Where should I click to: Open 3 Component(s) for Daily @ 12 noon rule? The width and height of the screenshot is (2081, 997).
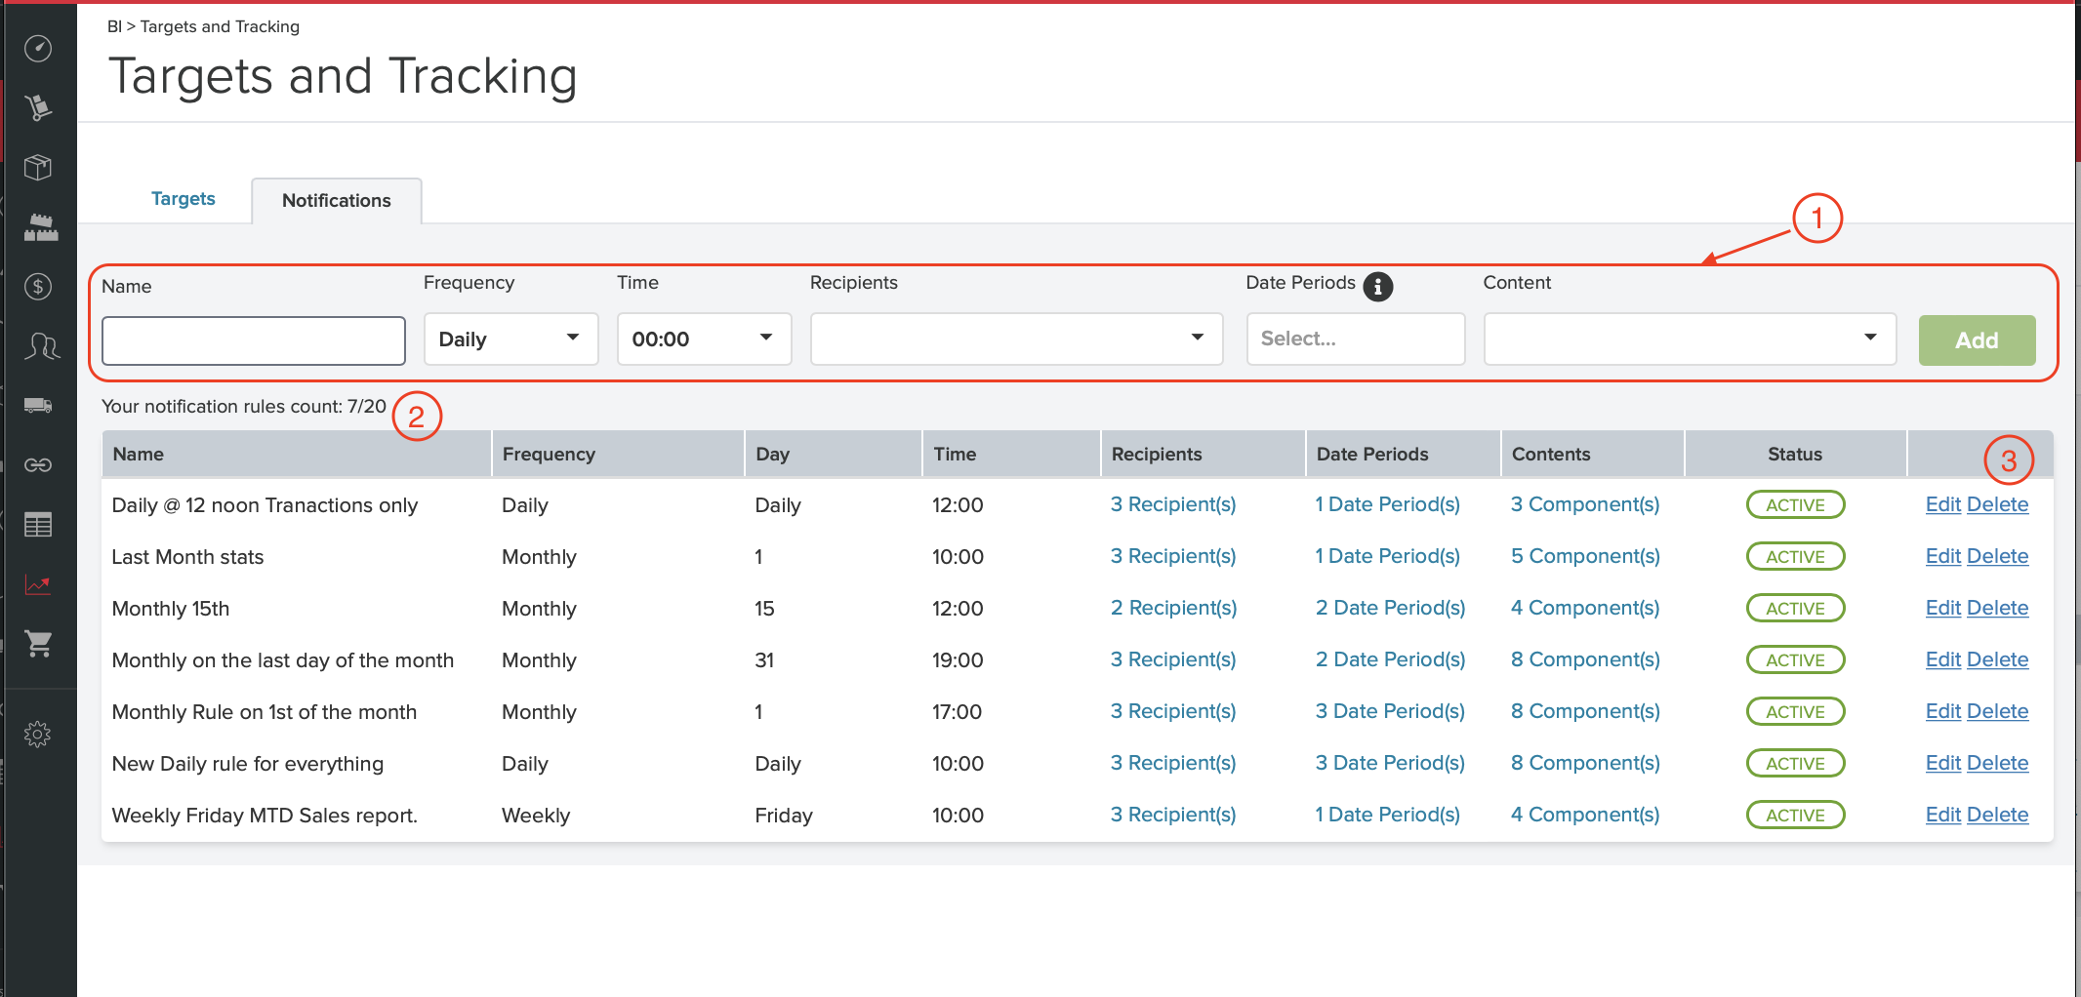click(x=1585, y=504)
